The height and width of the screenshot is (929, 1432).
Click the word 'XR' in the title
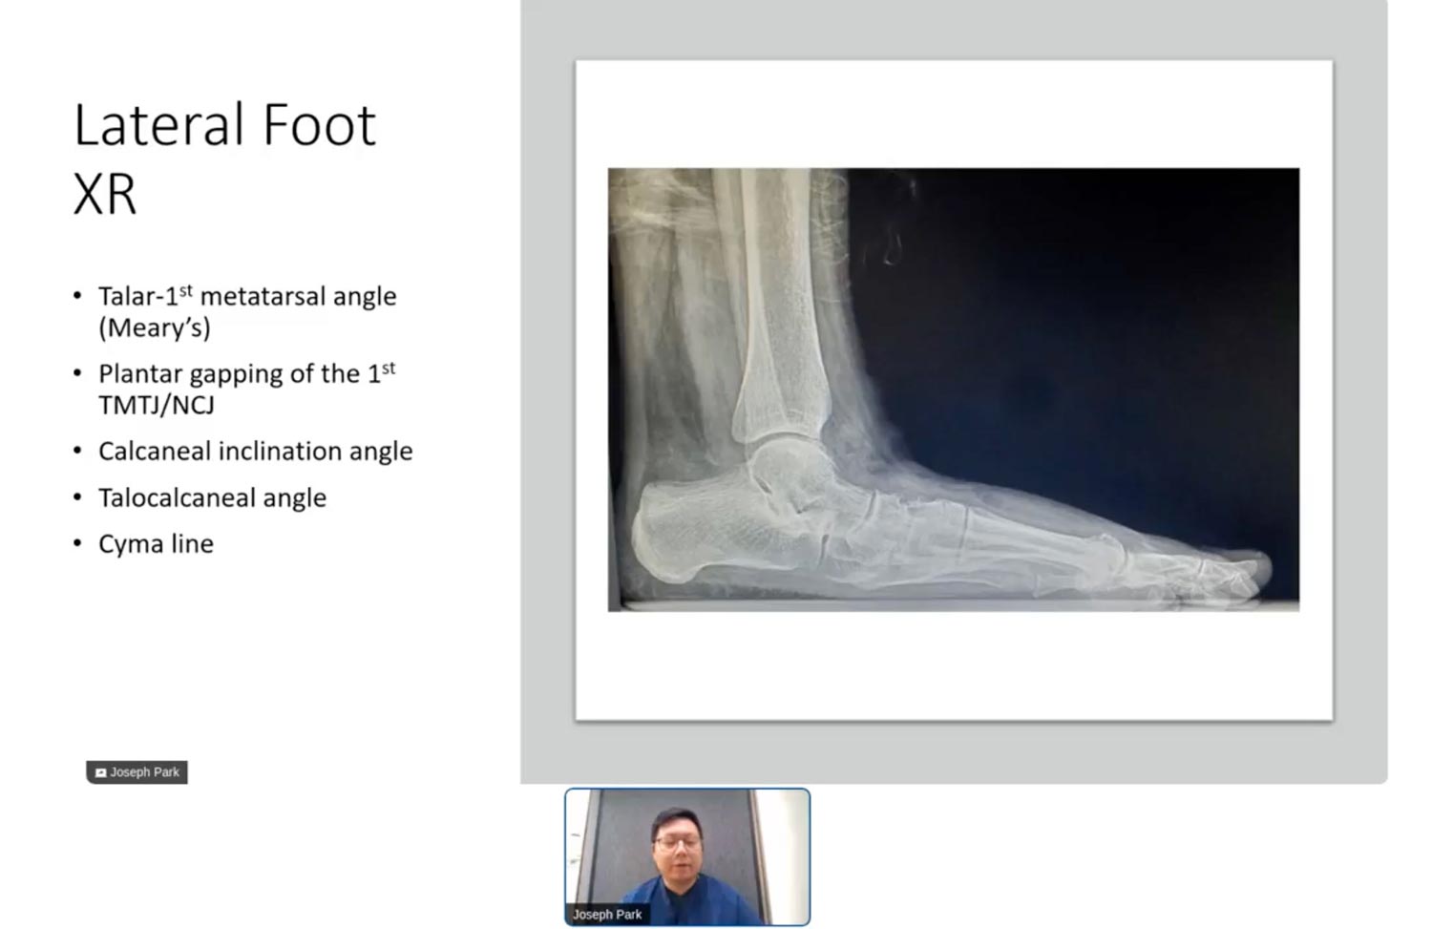coord(105,194)
